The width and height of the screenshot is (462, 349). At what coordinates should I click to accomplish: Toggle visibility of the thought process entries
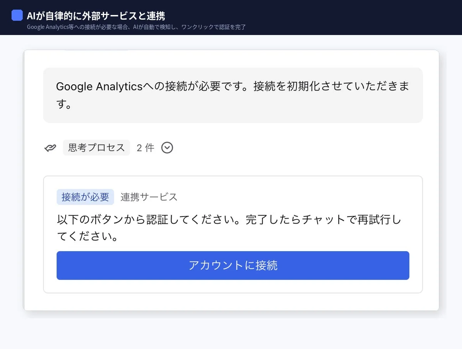point(167,147)
